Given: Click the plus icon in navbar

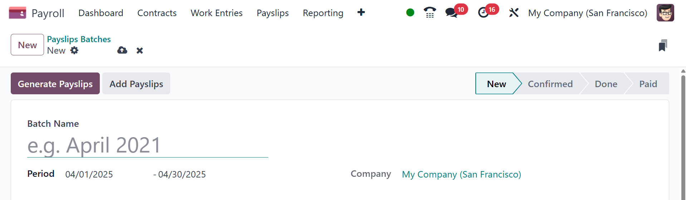Looking at the screenshot, I should pyautogui.click(x=361, y=12).
